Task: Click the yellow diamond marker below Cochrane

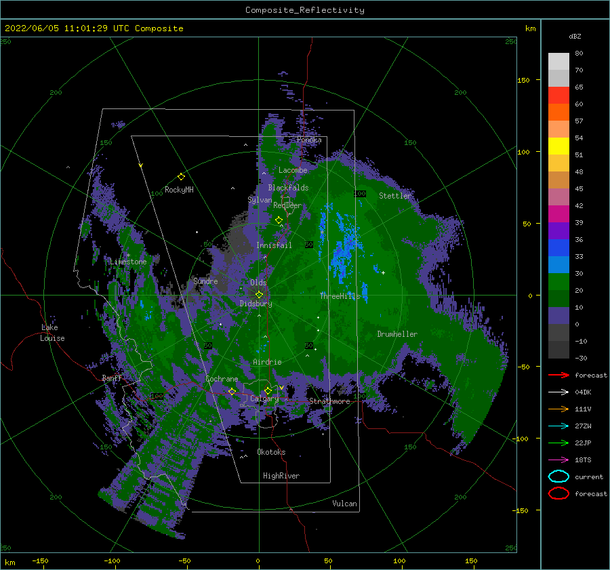Action: tap(232, 391)
